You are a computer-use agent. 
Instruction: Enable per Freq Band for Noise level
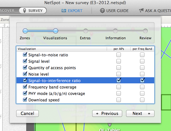point(142,74)
